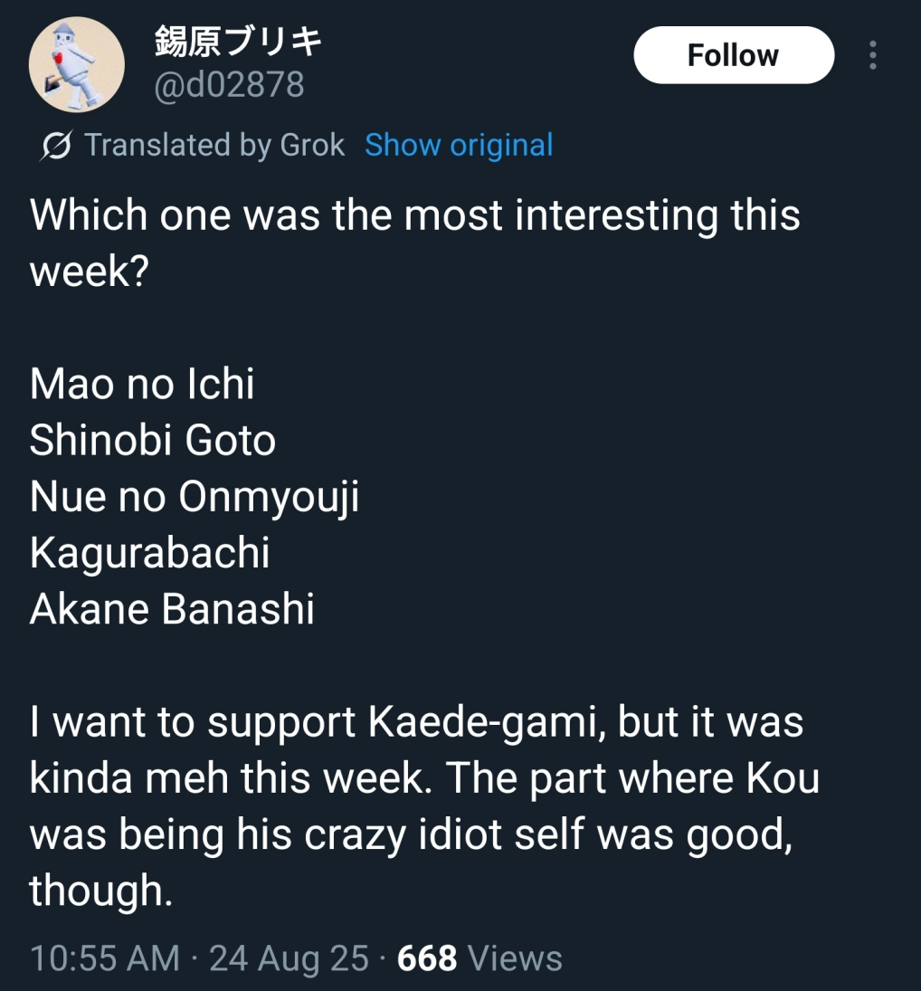The height and width of the screenshot is (991, 921).
Task: Open the robot profile avatar
Action: click(x=76, y=64)
